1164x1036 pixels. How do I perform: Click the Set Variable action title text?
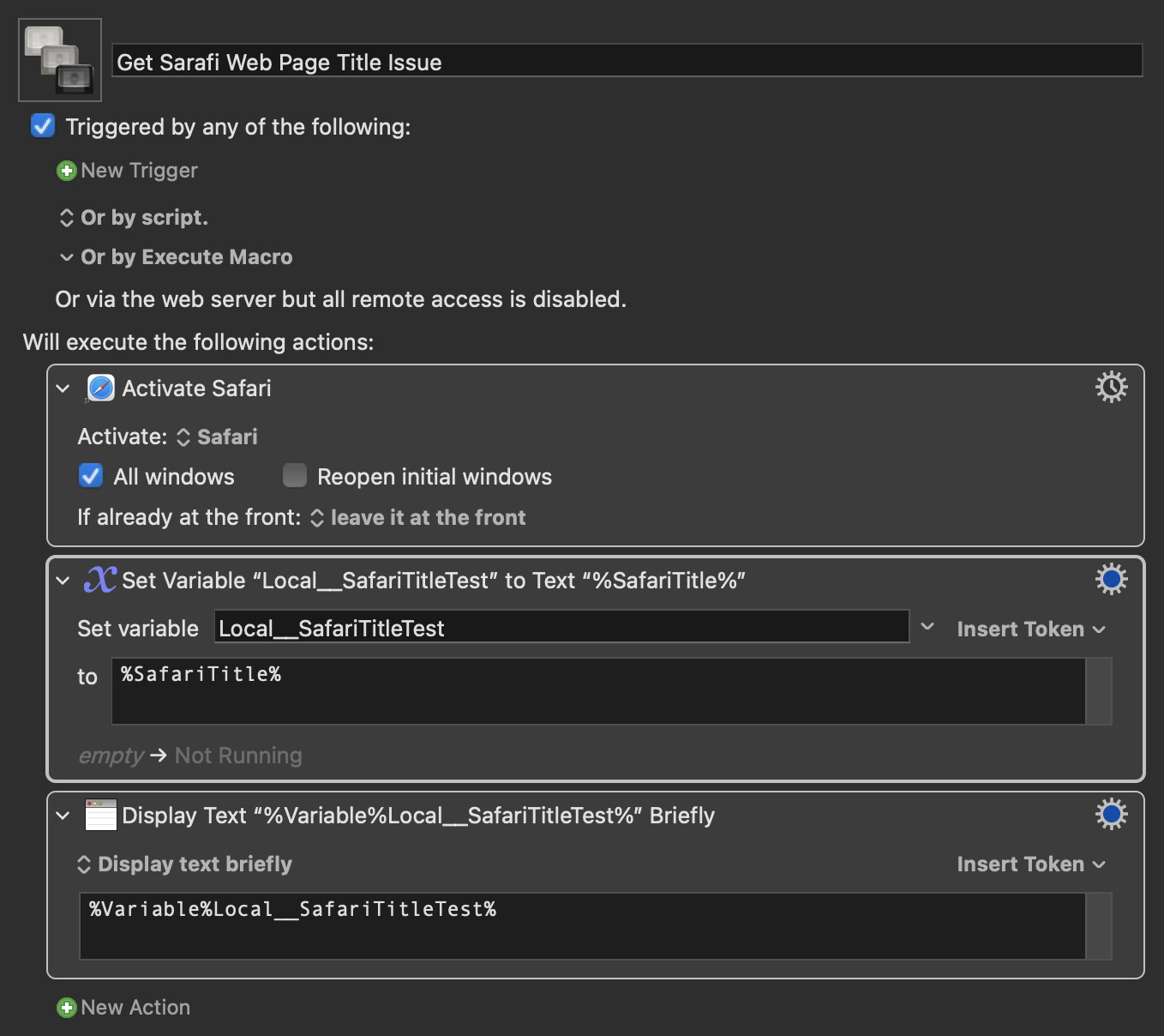434,581
